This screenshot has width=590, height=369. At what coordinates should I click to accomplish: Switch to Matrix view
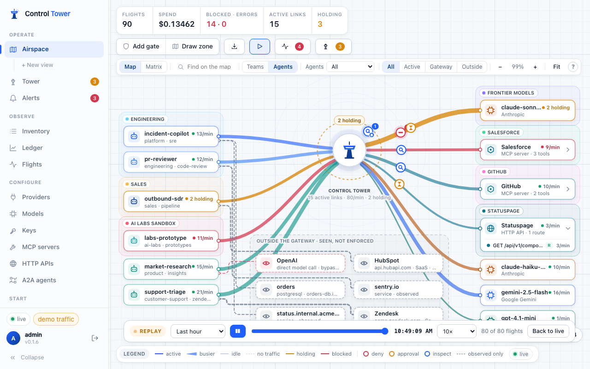tap(154, 67)
